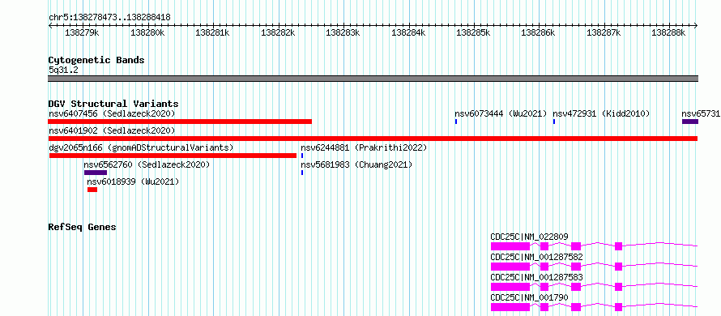Click the 138284k ruler position
The height and width of the screenshot is (316, 721).
click(x=408, y=32)
